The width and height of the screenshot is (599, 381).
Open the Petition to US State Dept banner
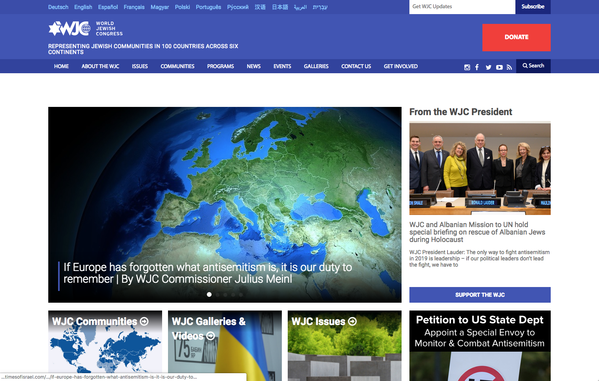(x=480, y=346)
